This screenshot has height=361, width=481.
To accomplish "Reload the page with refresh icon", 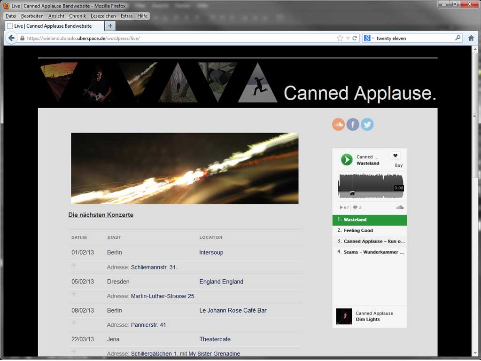I will click(355, 38).
